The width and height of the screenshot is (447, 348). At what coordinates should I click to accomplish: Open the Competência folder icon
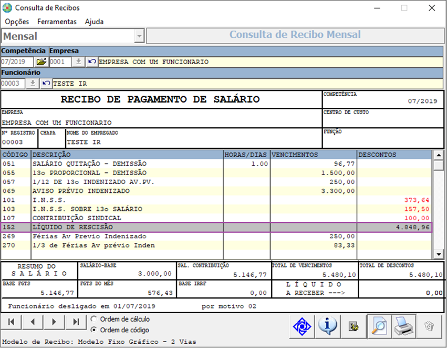pyautogui.click(x=41, y=62)
